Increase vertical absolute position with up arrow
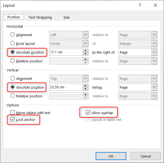164x163 pixels. point(86,86)
